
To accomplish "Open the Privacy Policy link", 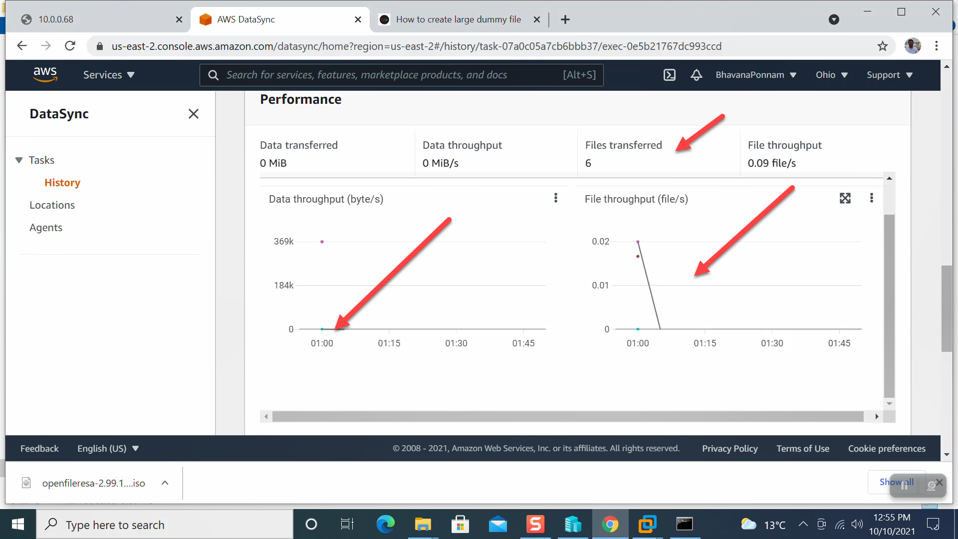I will click(729, 448).
